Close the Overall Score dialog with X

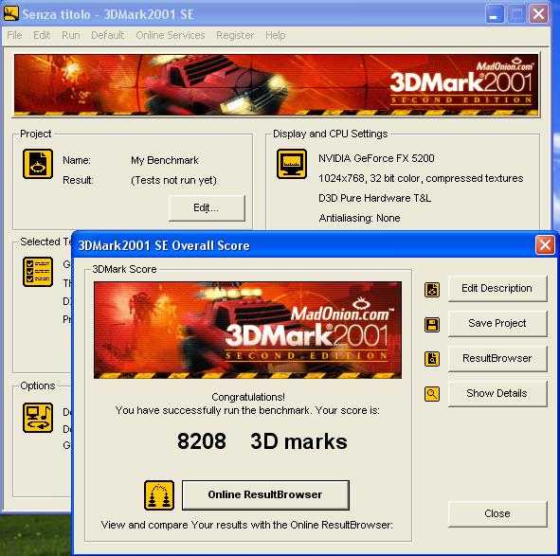coord(545,245)
